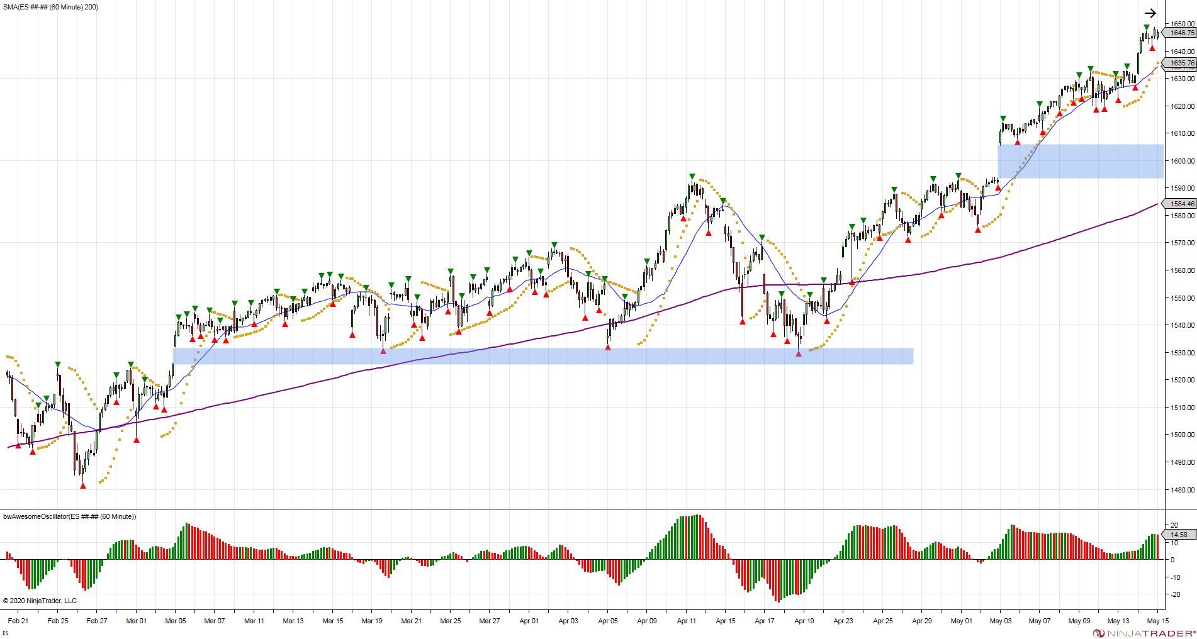This screenshot has height=639, width=1197.
Task: Click the 1650.00 price axis label
Action: 1183,24
